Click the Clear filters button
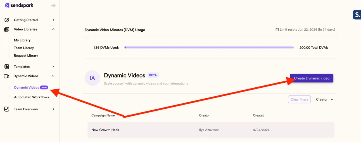Image resolution: width=361 pixels, height=142 pixels. (299, 99)
